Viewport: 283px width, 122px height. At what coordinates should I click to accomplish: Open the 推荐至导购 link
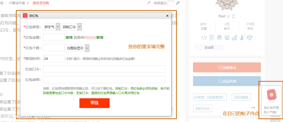(x=41, y=3)
